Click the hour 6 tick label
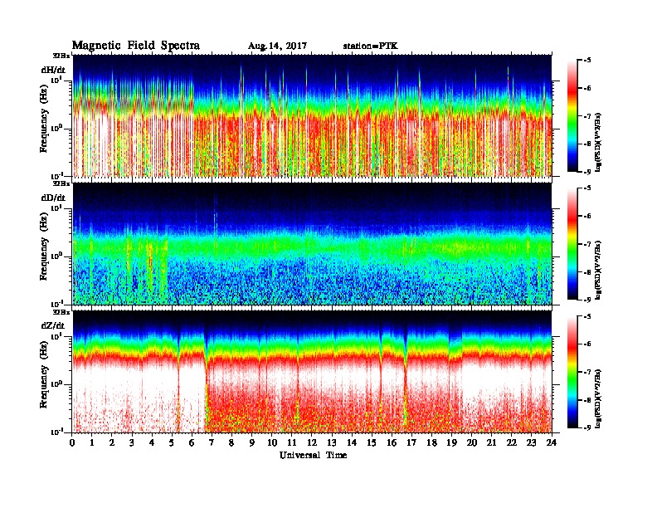This screenshot has width=657, height=508. (192, 442)
